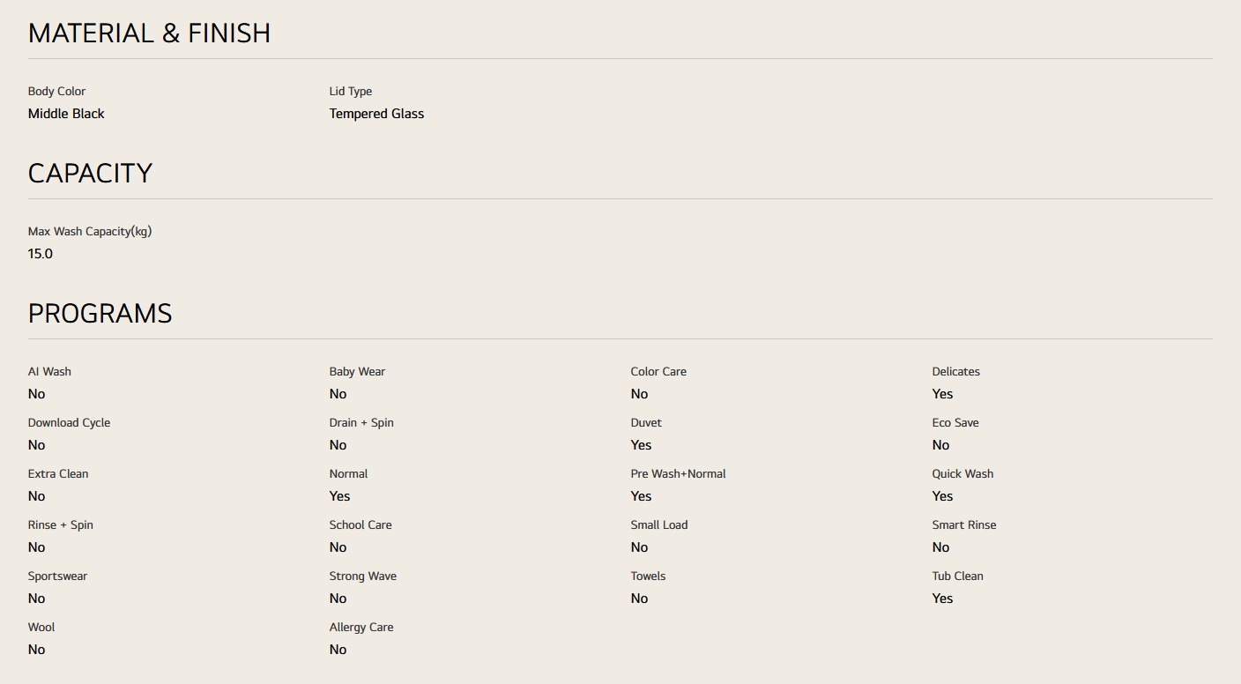Select the Download Cycle label

tap(69, 423)
